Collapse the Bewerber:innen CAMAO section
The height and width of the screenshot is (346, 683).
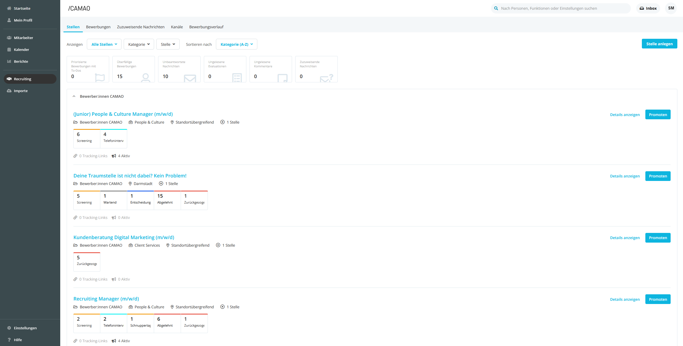(x=74, y=96)
